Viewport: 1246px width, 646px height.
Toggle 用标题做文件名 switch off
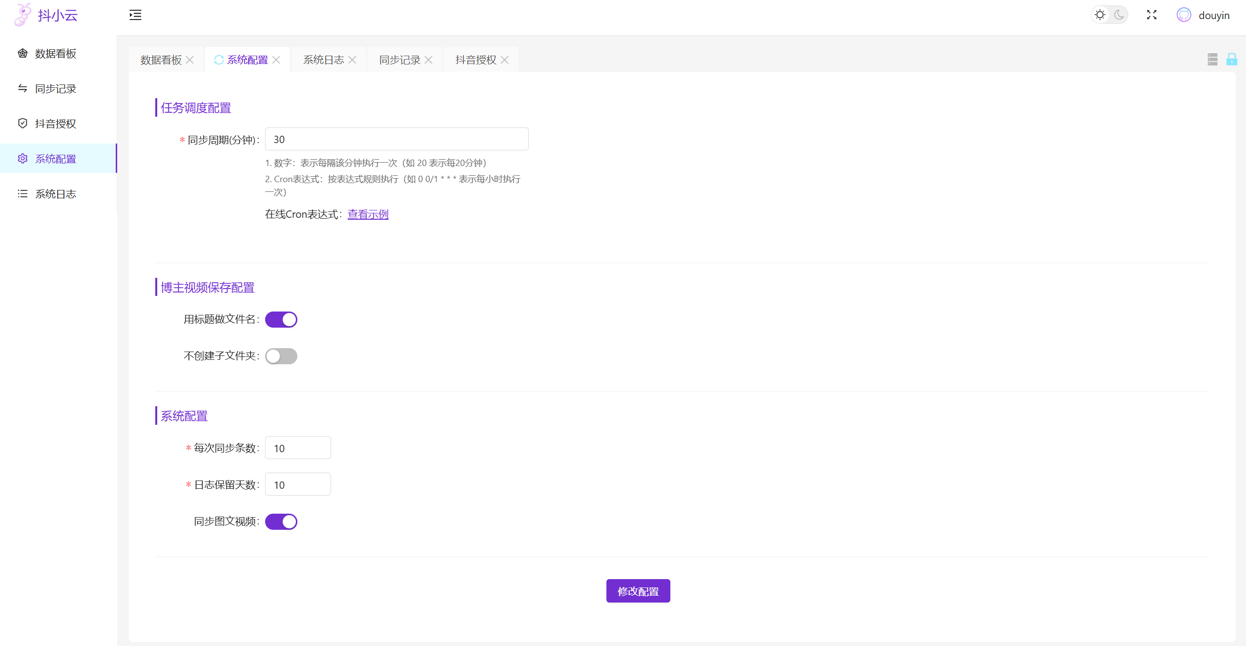281,320
